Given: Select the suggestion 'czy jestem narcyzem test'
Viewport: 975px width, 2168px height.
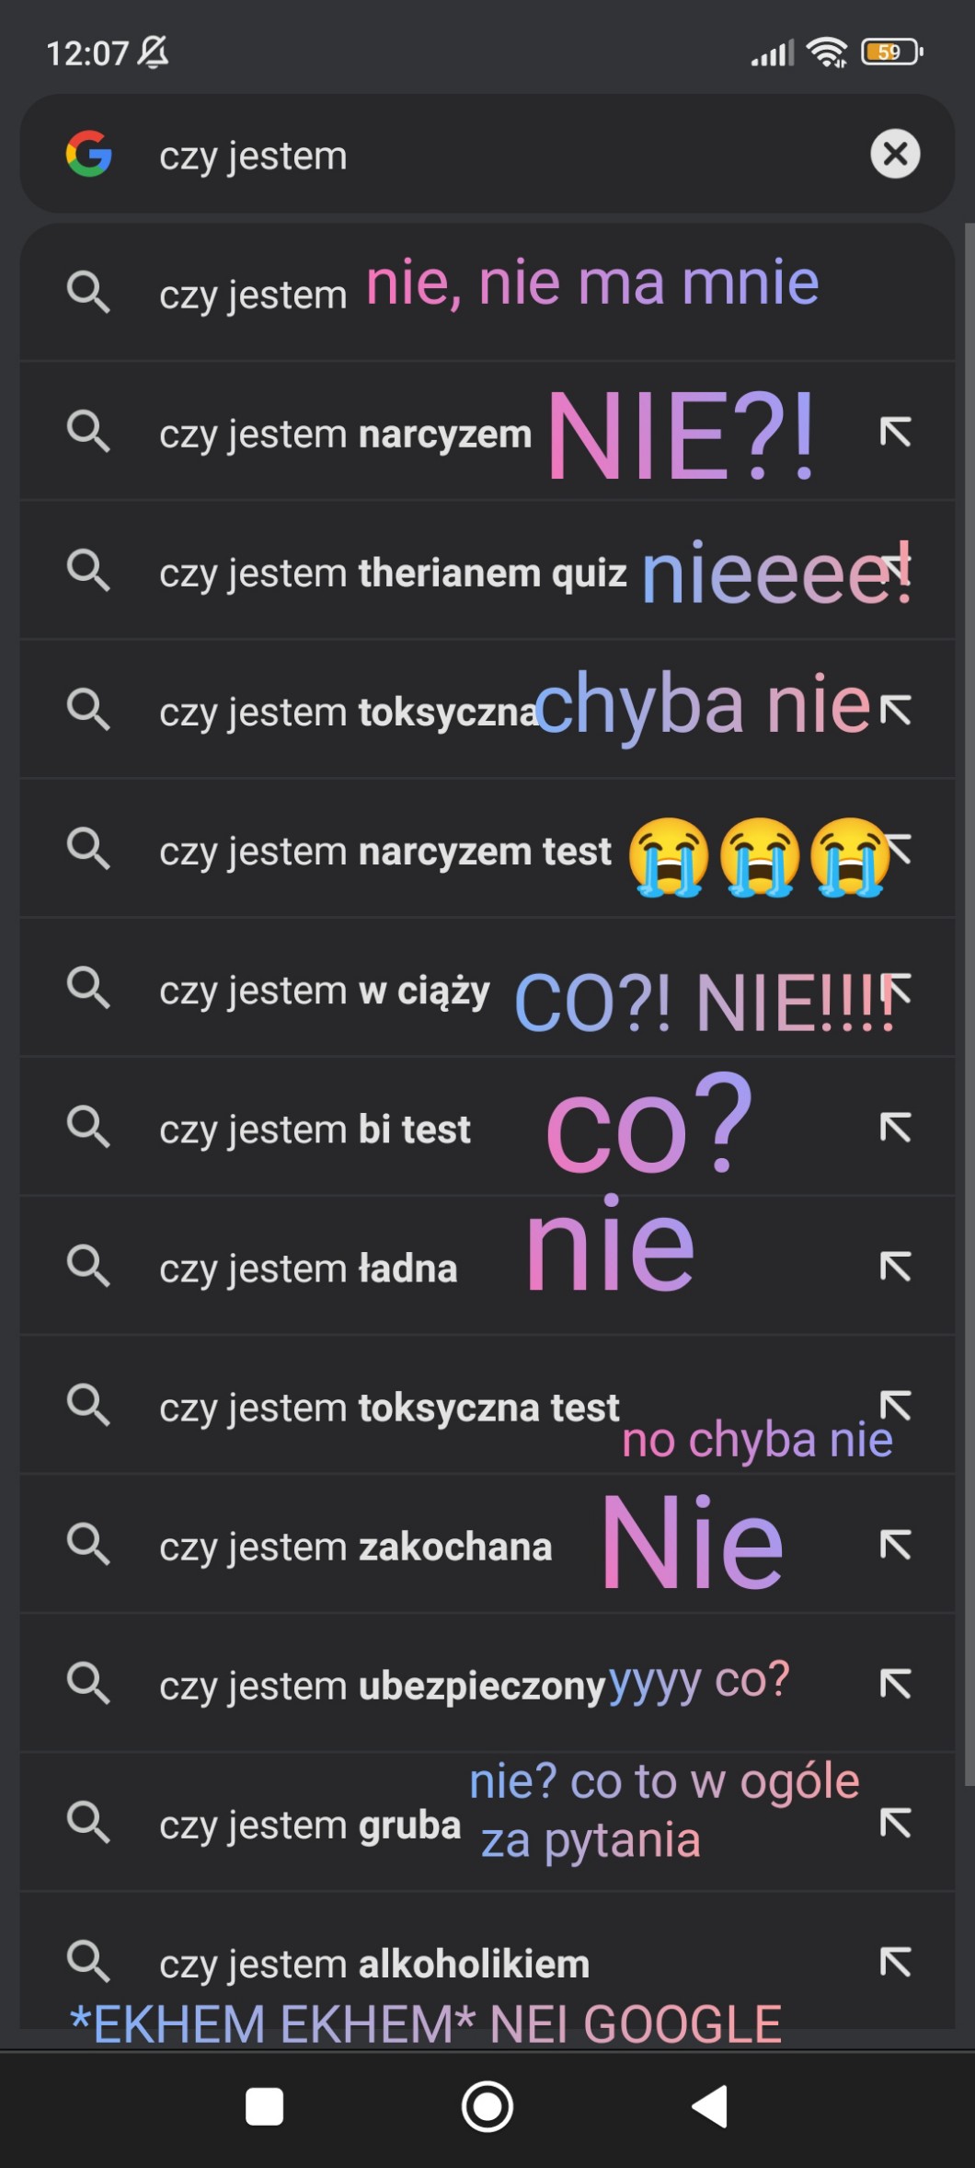Looking at the screenshot, I should [x=487, y=849].
